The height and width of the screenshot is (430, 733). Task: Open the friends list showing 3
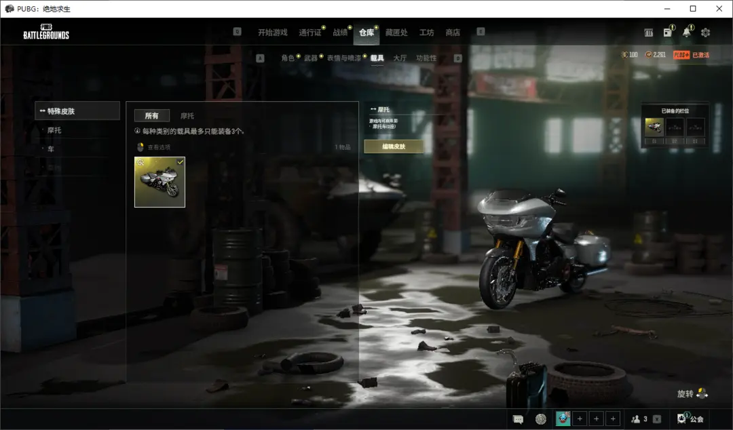pos(639,418)
